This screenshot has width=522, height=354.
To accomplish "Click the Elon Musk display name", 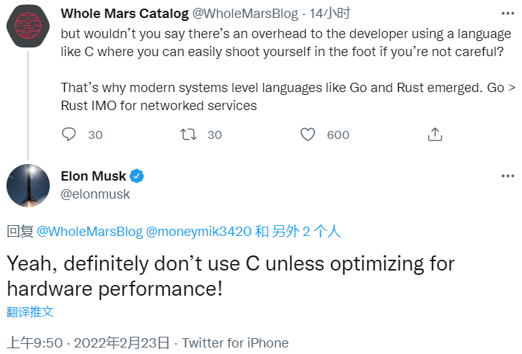I will (x=93, y=176).
